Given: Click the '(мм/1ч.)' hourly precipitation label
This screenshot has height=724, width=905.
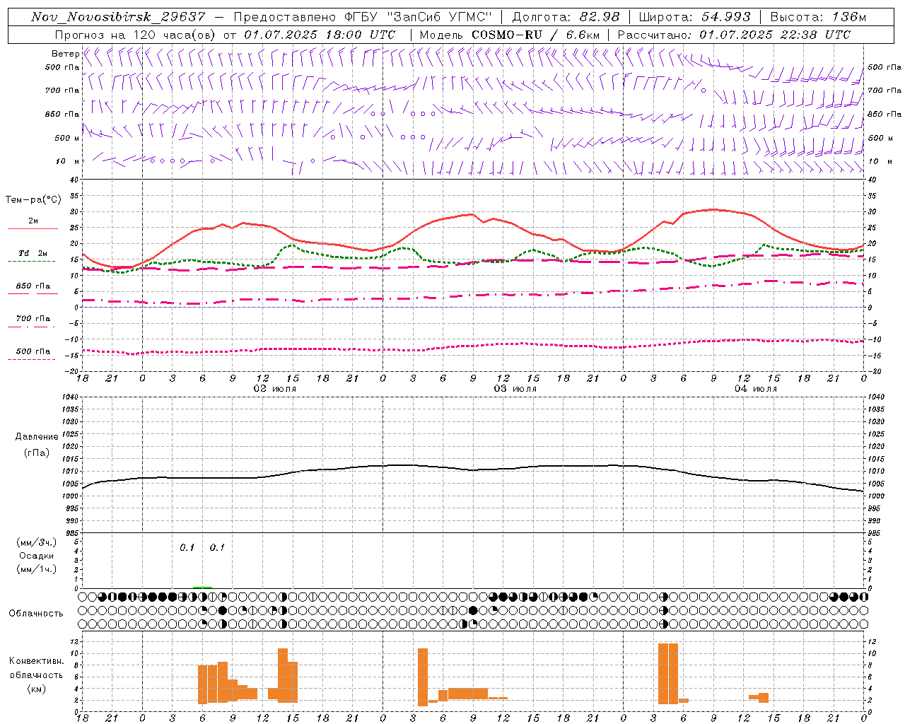Looking at the screenshot, I should pos(36,569).
